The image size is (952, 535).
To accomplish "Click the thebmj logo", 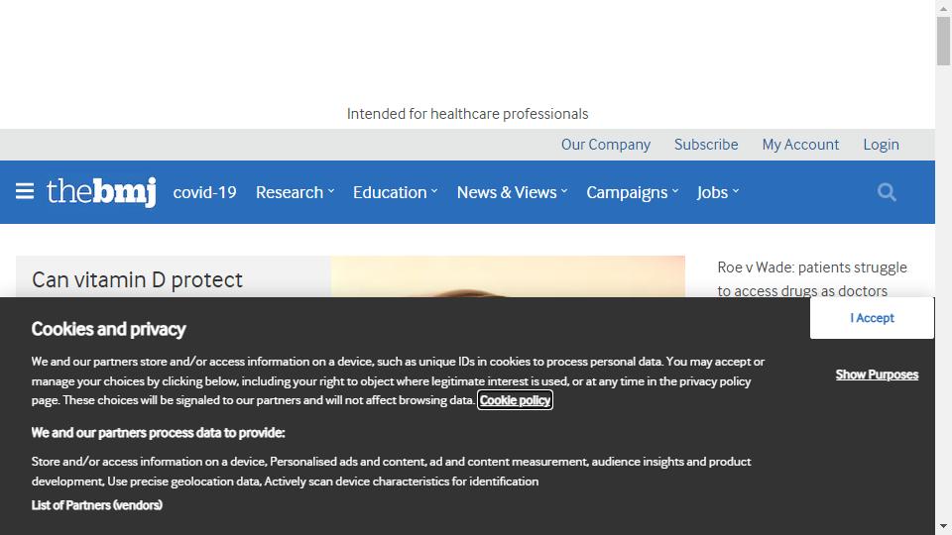I will pos(101,191).
